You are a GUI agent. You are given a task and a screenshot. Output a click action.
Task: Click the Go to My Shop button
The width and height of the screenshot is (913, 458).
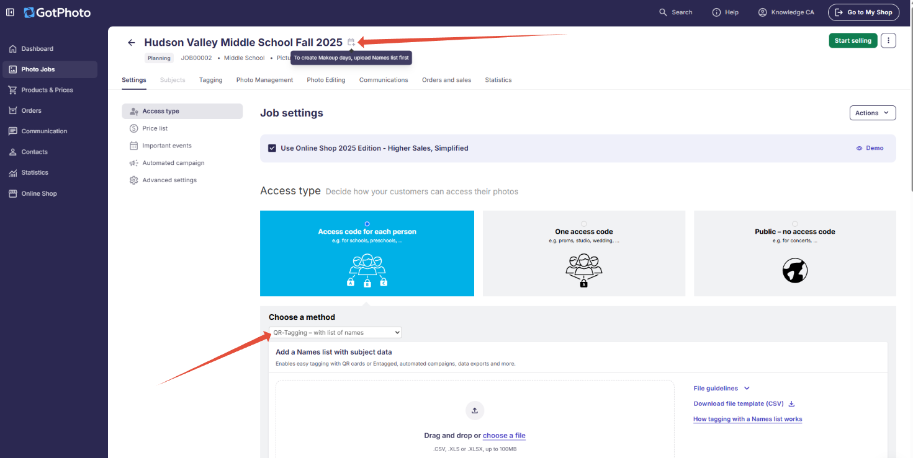863,12
